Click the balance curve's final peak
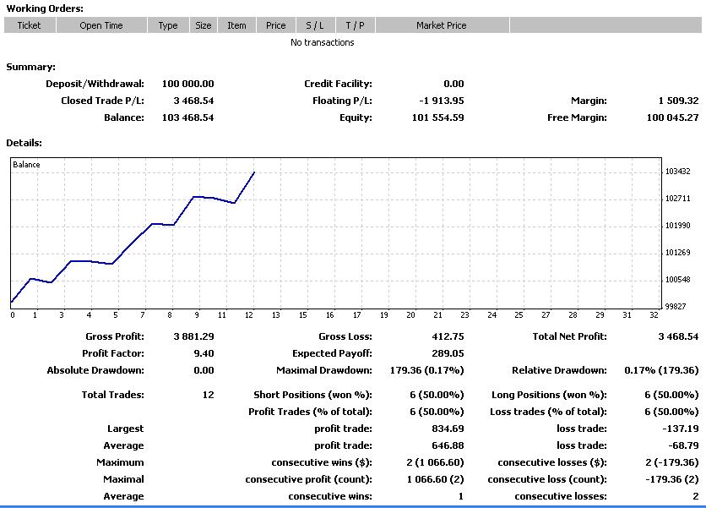 pos(254,172)
